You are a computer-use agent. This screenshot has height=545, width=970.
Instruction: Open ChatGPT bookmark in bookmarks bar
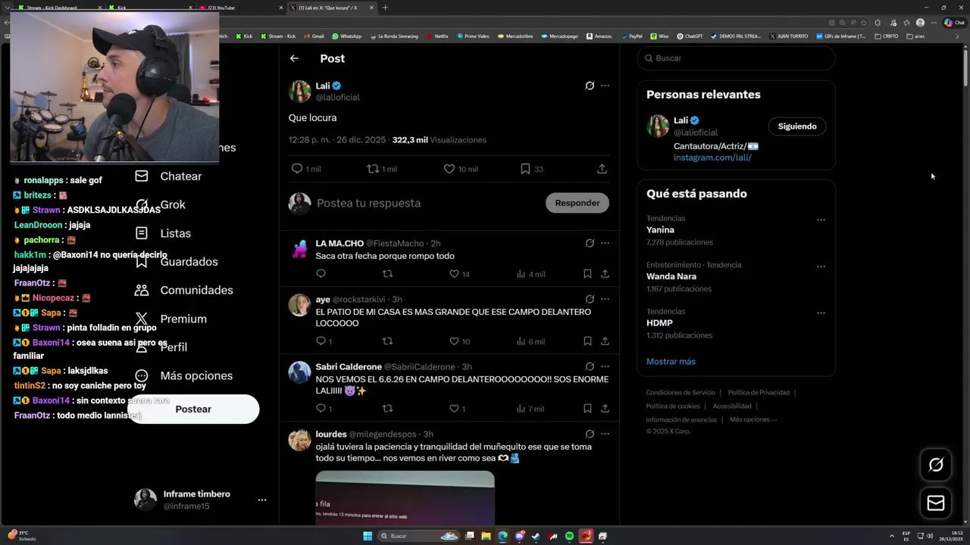pyautogui.click(x=689, y=36)
